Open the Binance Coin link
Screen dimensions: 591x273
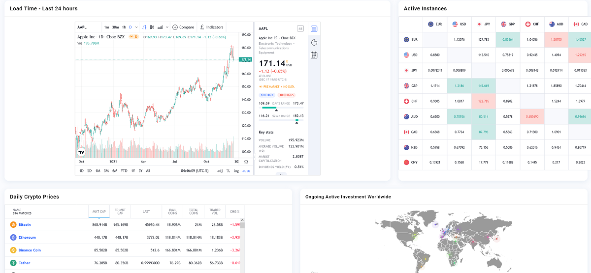tap(30, 250)
